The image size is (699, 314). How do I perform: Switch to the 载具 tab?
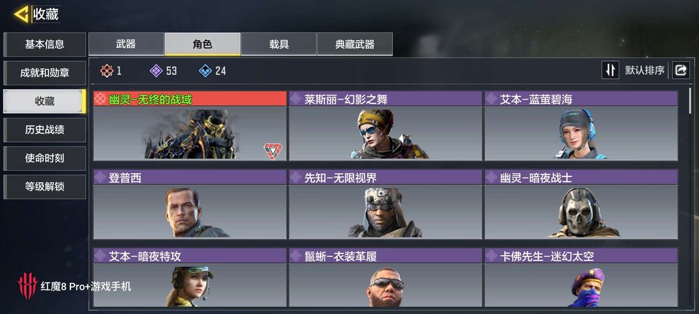278,44
